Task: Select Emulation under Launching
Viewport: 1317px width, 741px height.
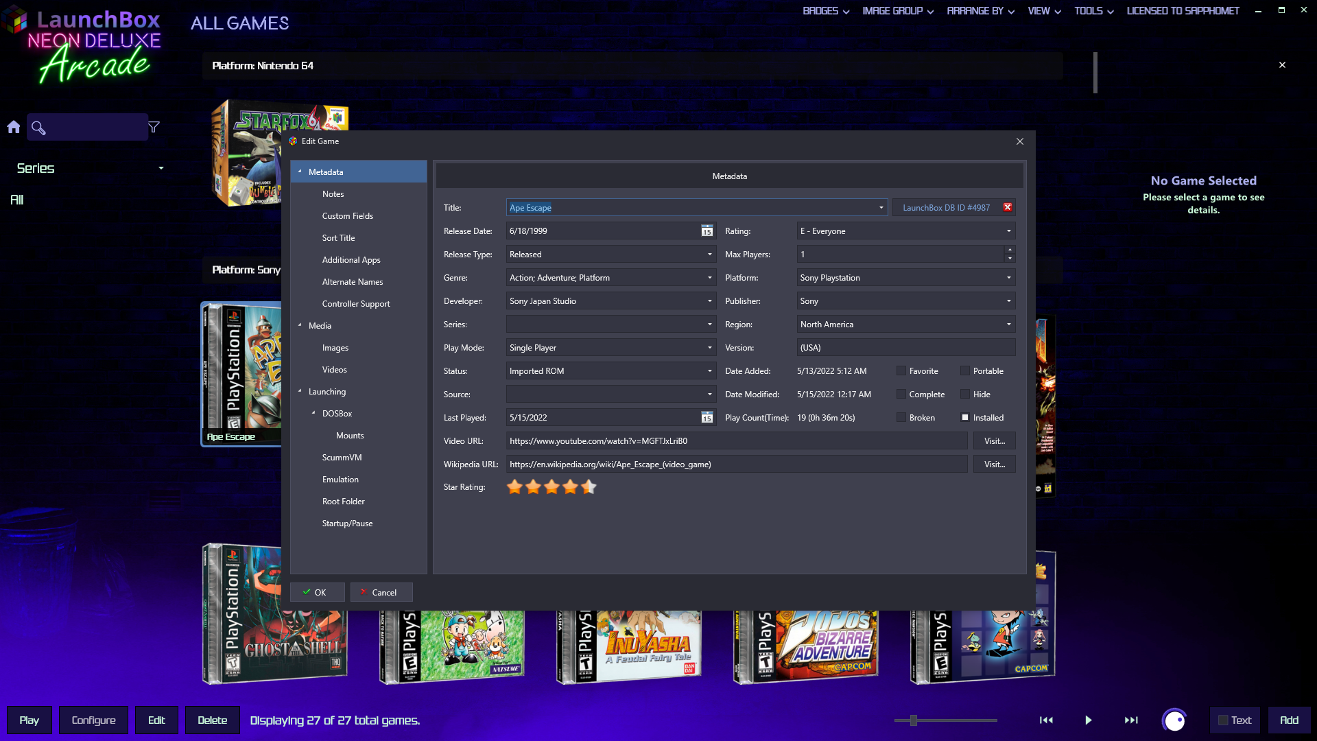Action: click(340, 480)
